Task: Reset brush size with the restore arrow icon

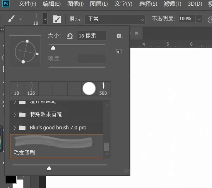Action: click(x=70, y=36)
